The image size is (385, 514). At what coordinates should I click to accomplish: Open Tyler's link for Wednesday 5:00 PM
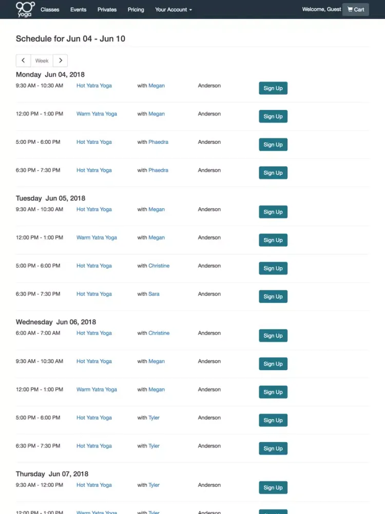click(154, 418)
